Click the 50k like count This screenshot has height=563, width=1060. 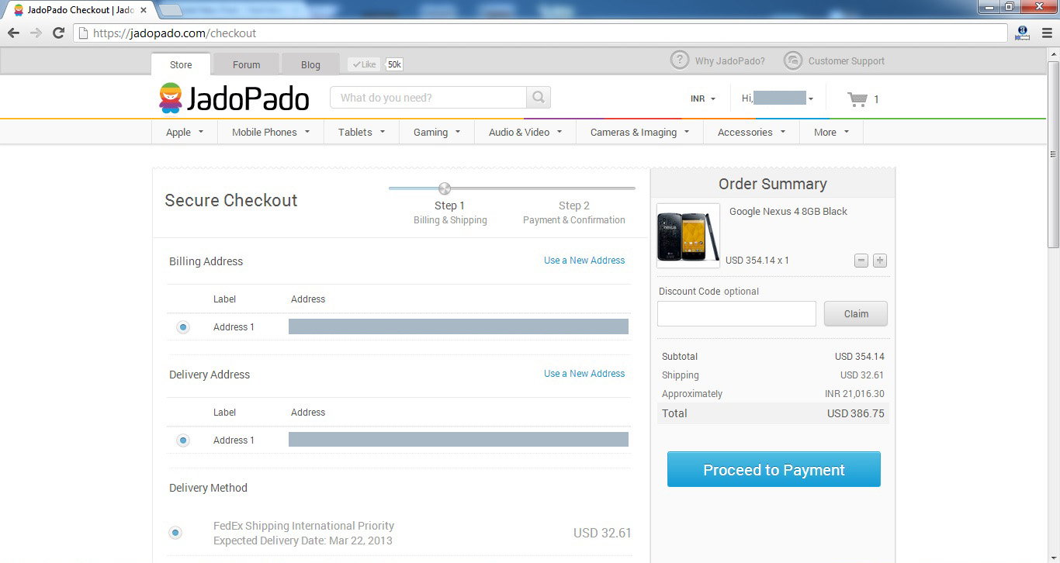[394, 64]
